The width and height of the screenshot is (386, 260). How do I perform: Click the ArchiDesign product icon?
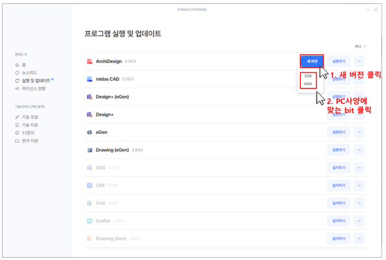89,61
